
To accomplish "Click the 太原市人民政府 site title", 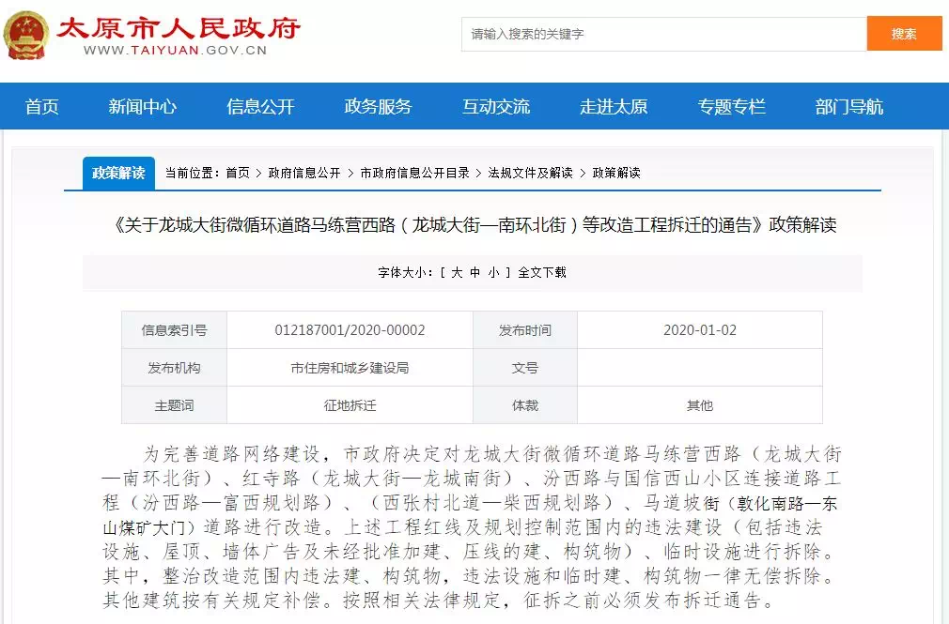I will [178, 26].
